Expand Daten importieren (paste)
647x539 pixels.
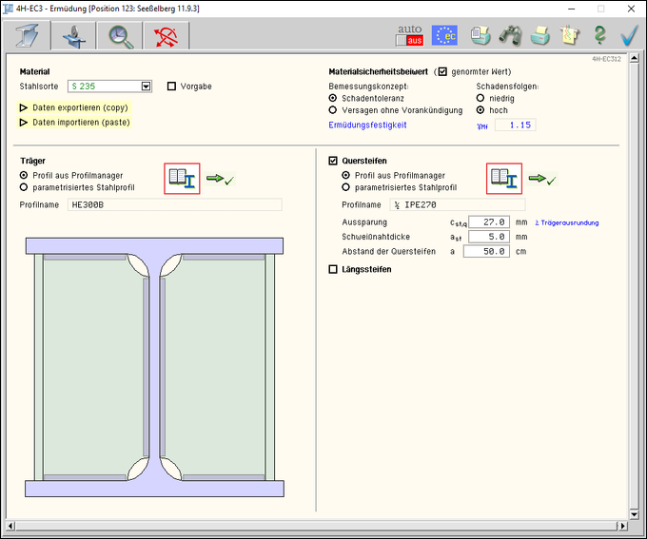[x=24, y=123]
